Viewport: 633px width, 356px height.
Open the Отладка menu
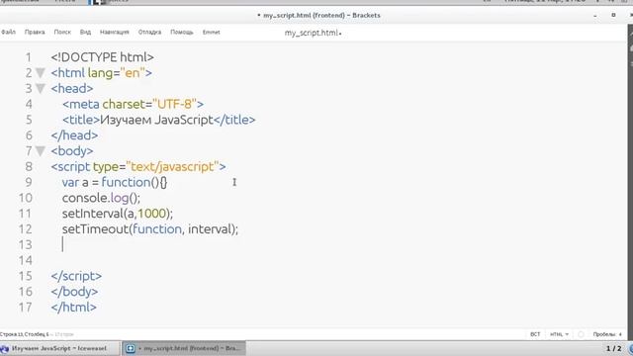point(149,32)
